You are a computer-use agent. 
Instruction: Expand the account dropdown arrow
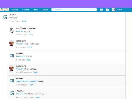[123, 10]
